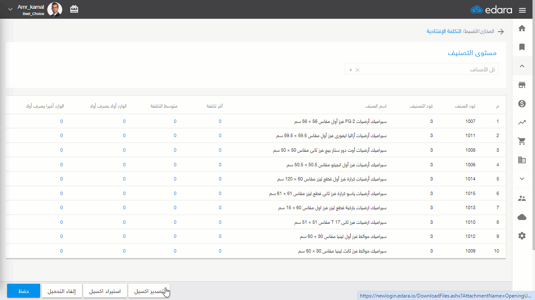Screen dimensions: 535x300
Task: Clear category selection with X icon
Action: [x=357, y=70]
